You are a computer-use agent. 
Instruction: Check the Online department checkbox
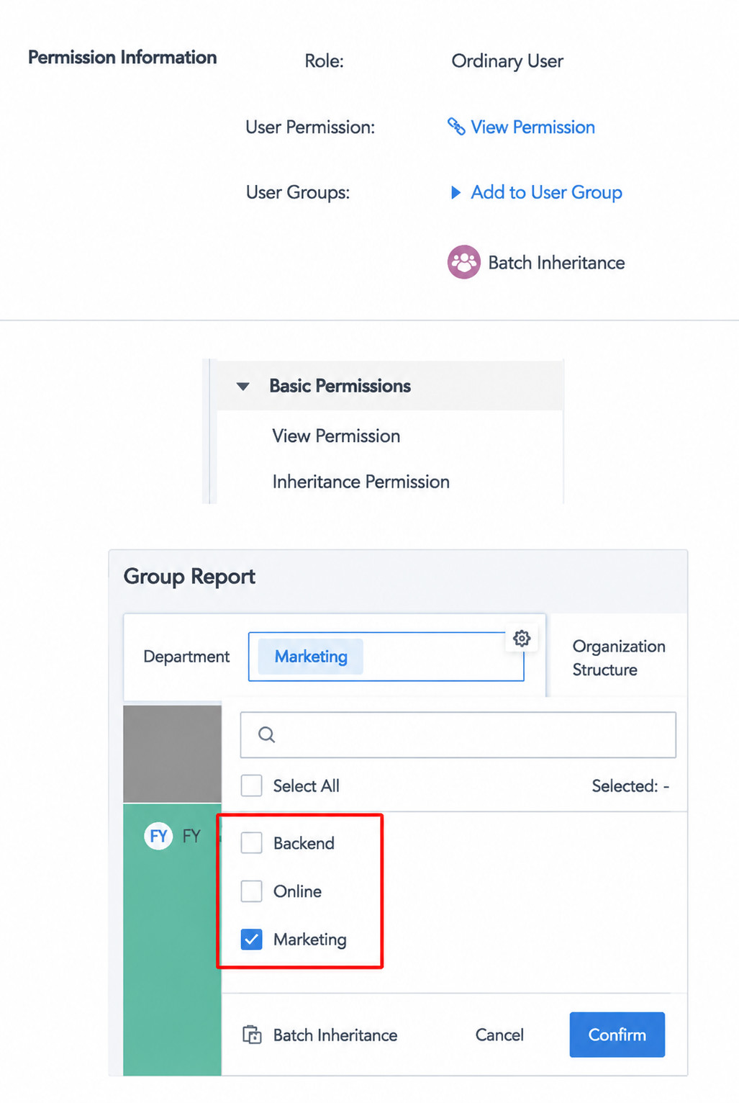pos(251,891)
